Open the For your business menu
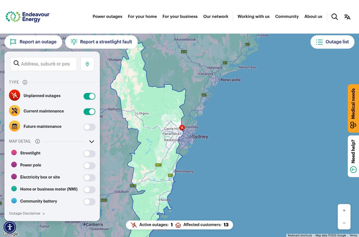This screenshot has height=237, width=359. pos(180,16)
